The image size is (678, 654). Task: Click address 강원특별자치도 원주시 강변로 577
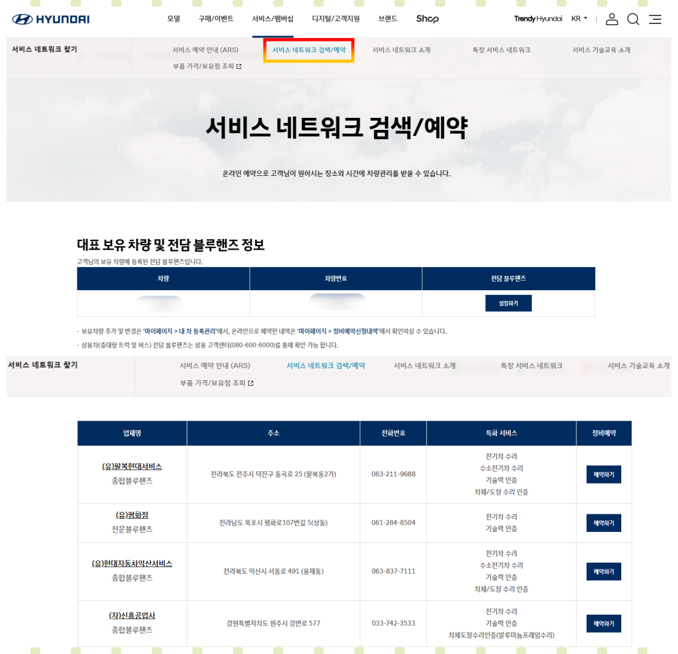pos(273,623)
